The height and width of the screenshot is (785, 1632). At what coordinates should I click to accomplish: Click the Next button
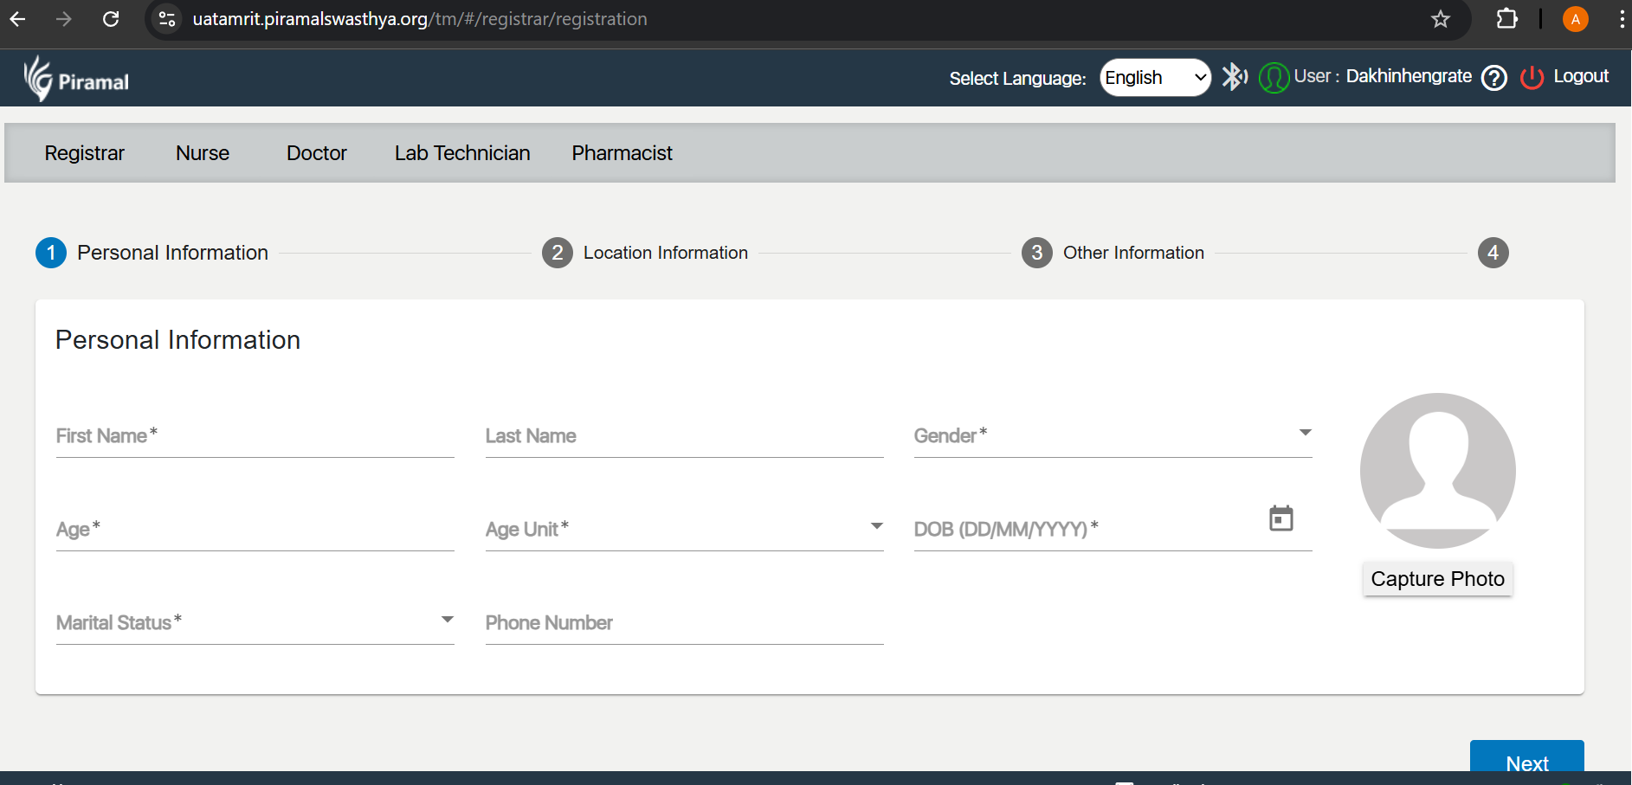[x=1526, y=760]
